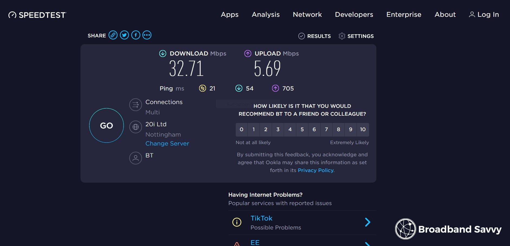Open SETTINGS page
Image resolution: width=510 pixels, height=246 pixels.
tap(360, 36)
